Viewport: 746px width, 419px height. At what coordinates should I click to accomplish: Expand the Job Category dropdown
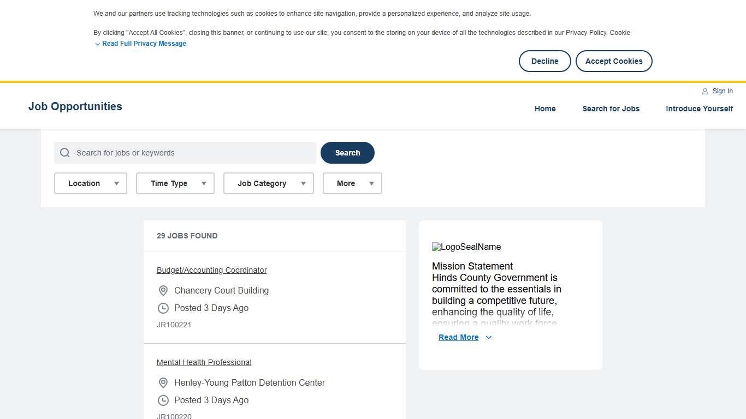(268, 183)
